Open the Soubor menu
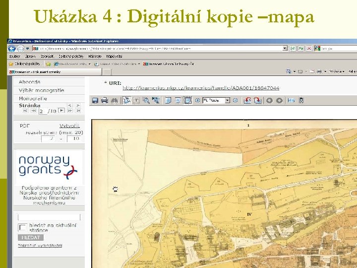Screen dimensions: 357x268 (14, 56)
